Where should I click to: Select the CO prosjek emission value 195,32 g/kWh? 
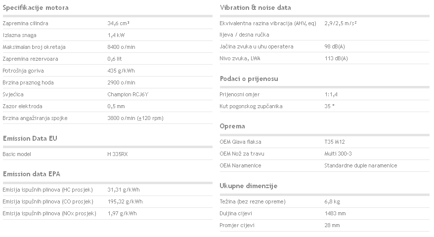coord(125,201)
